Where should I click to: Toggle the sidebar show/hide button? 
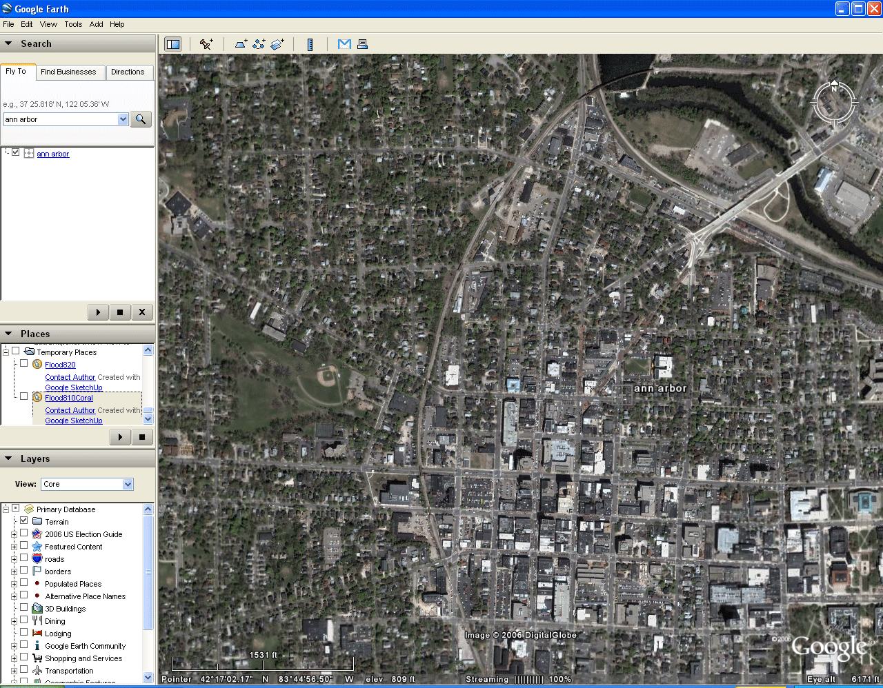(x=173, y=44)
